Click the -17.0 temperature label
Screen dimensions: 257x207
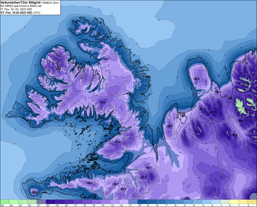pos(117,142)
